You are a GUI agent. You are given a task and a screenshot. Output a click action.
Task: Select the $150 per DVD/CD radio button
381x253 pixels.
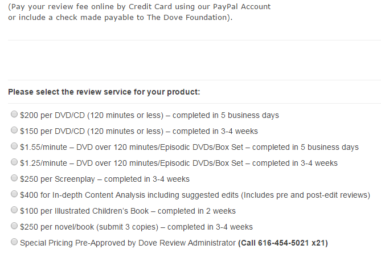point(14,130)
